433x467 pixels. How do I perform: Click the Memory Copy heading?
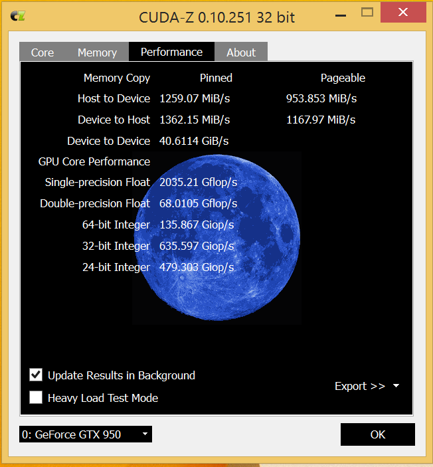(x=117, y=78)
